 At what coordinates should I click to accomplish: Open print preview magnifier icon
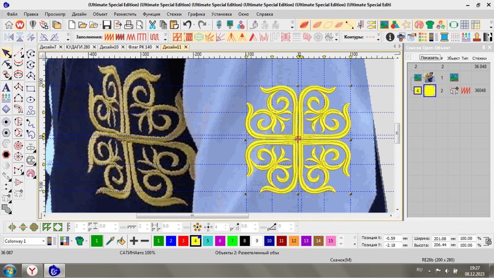(x=140, y=25)
